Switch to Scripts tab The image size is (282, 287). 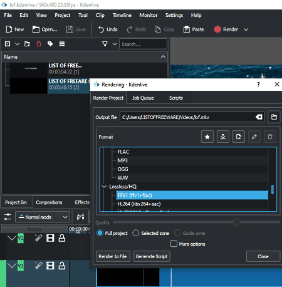tap(176, 98)
